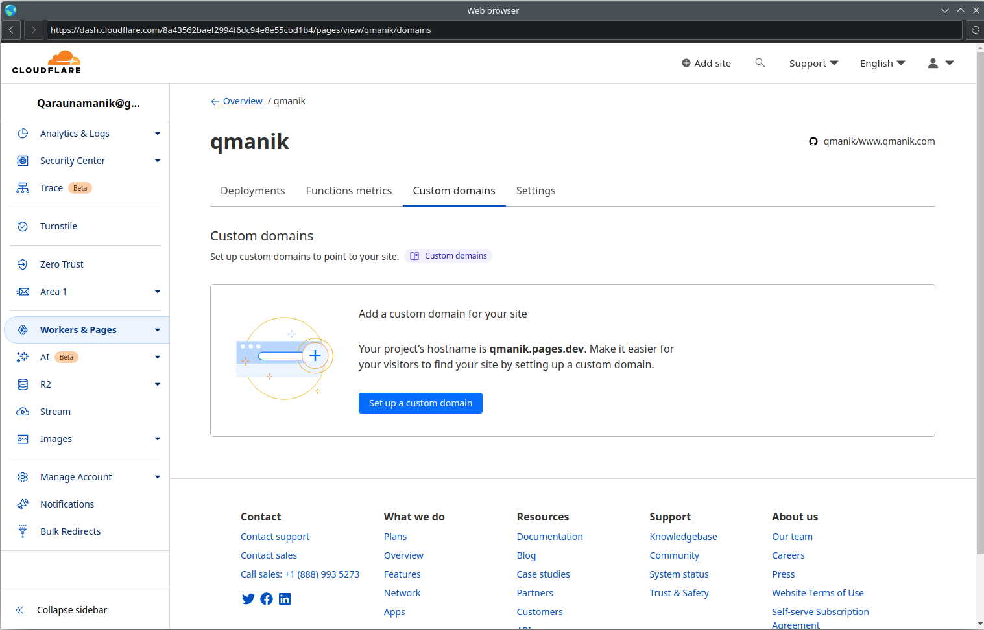Viewport: 984px width, 630px height.
Task: Open the Notifications panel
Action: [67, 504]
